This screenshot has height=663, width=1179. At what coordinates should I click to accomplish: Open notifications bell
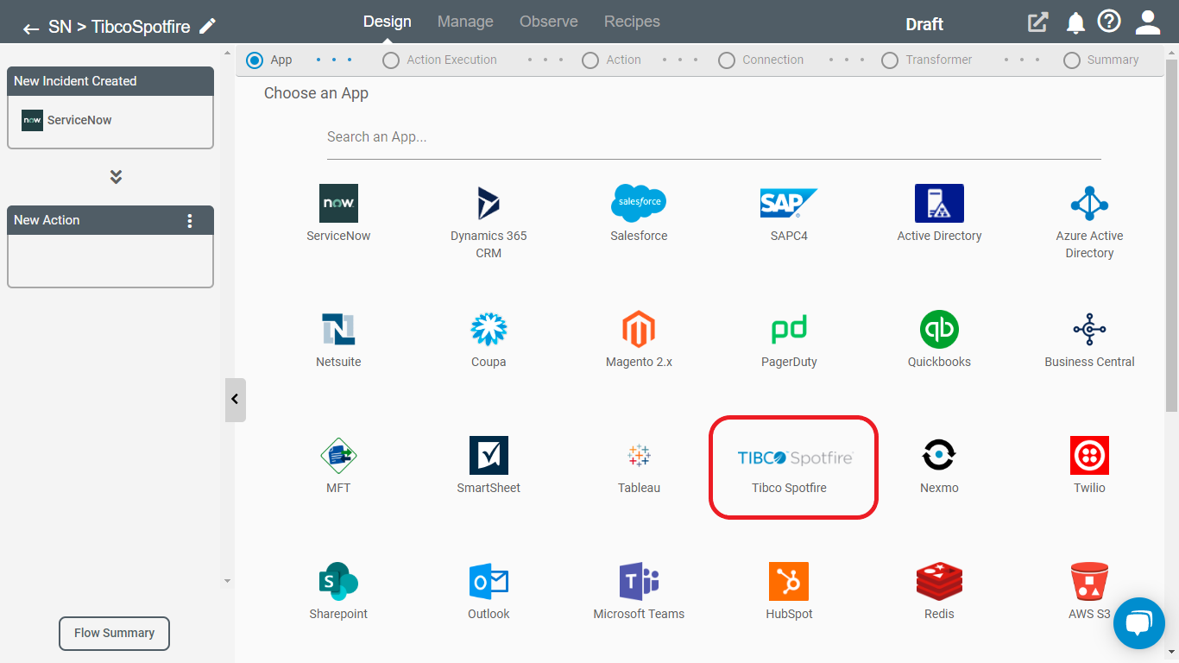(x=1075, y=23)
